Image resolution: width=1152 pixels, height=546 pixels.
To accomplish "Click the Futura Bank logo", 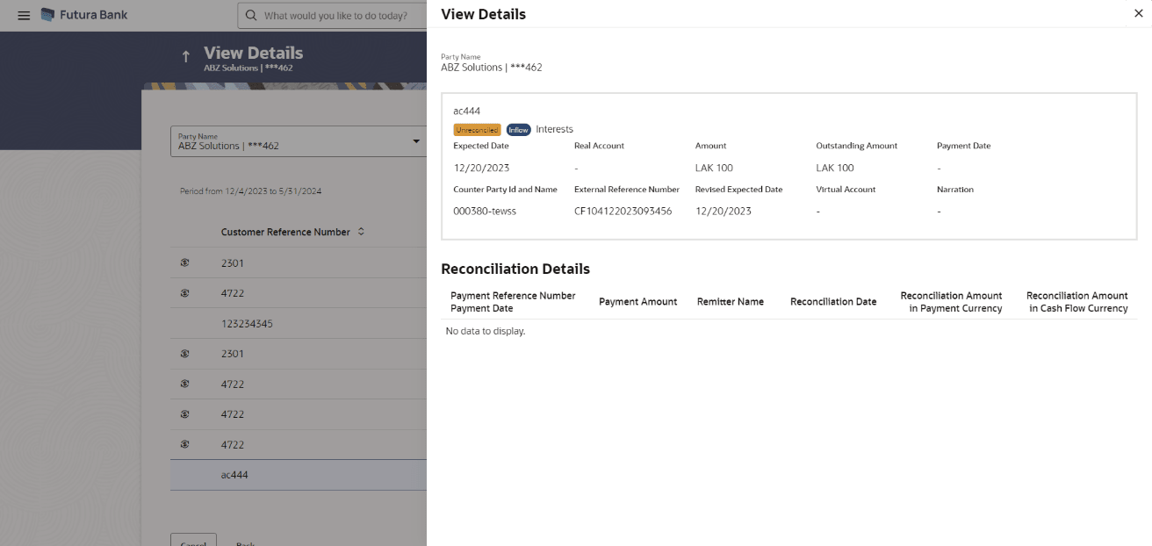I will pyautogui.click(x=84, y=15).
